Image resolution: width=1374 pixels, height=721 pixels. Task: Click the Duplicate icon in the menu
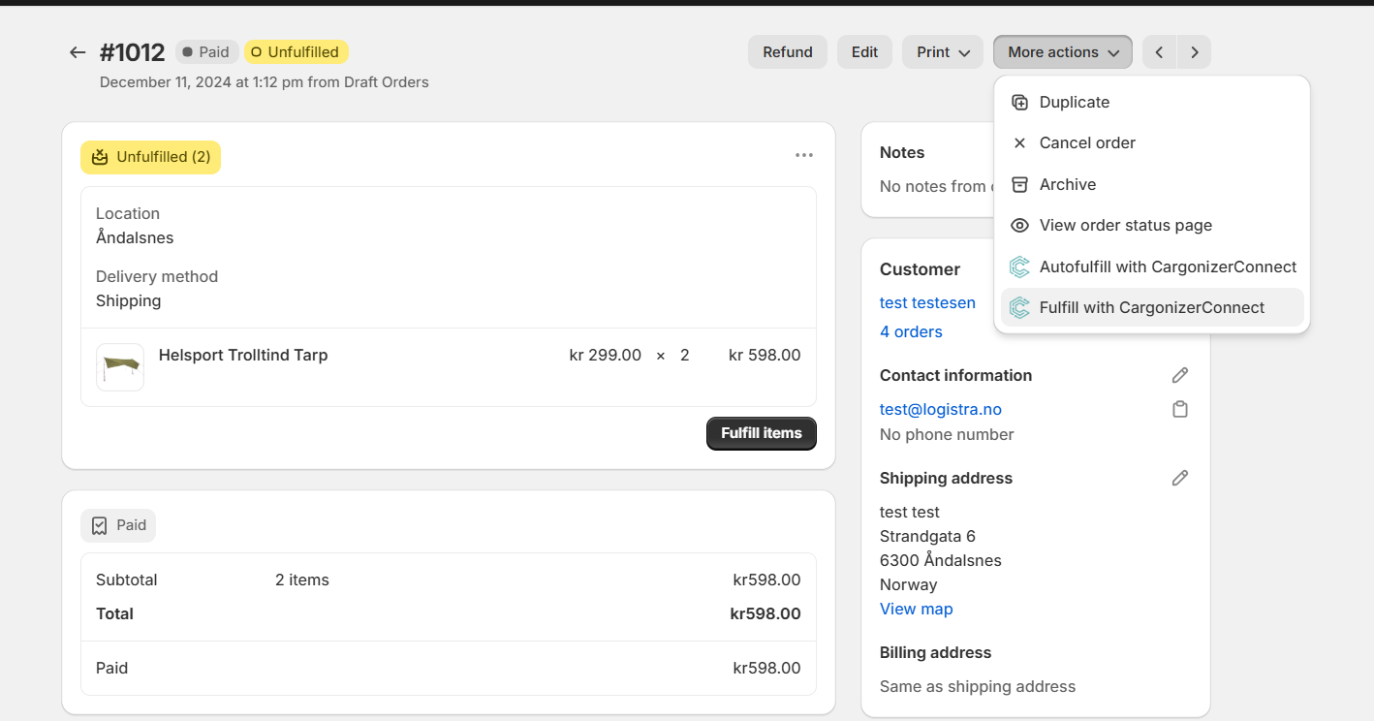[x=1019, y=103]
